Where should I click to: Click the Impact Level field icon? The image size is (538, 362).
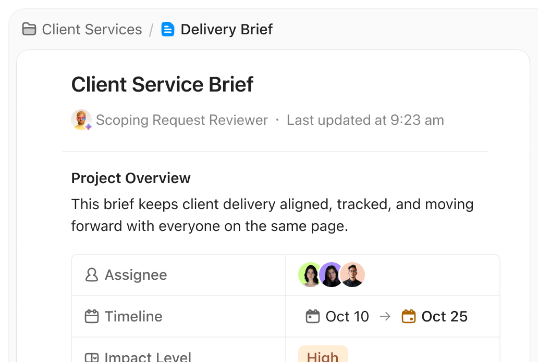point(92,357)
